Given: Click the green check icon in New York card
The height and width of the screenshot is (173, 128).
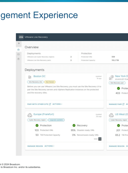Looking at the screenshot, I should (118, 88).
